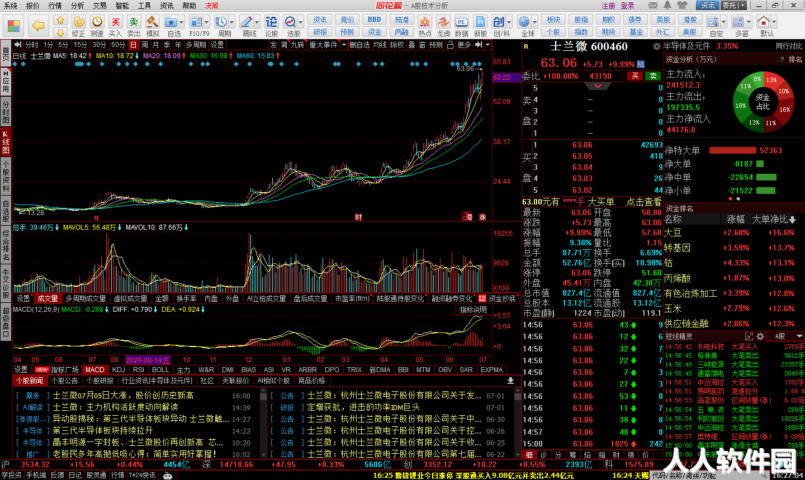
Task: Toggle the 简 simplified view button
Action: (285, 45)
